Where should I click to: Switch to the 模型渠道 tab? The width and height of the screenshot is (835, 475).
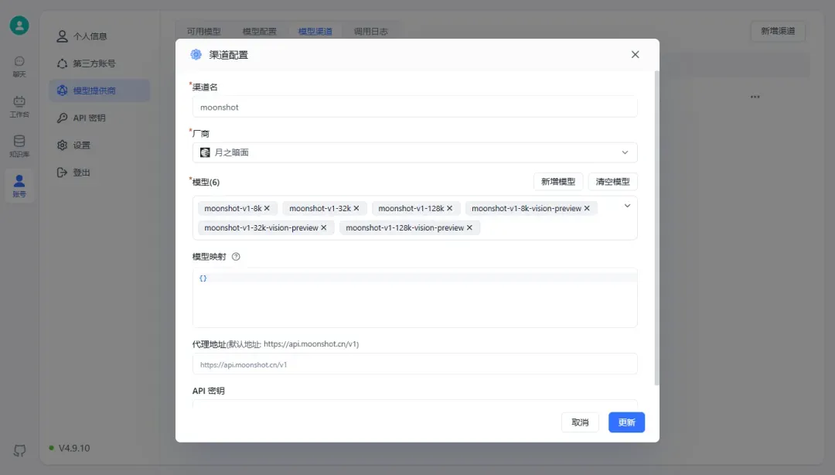(x=315, y=32)
